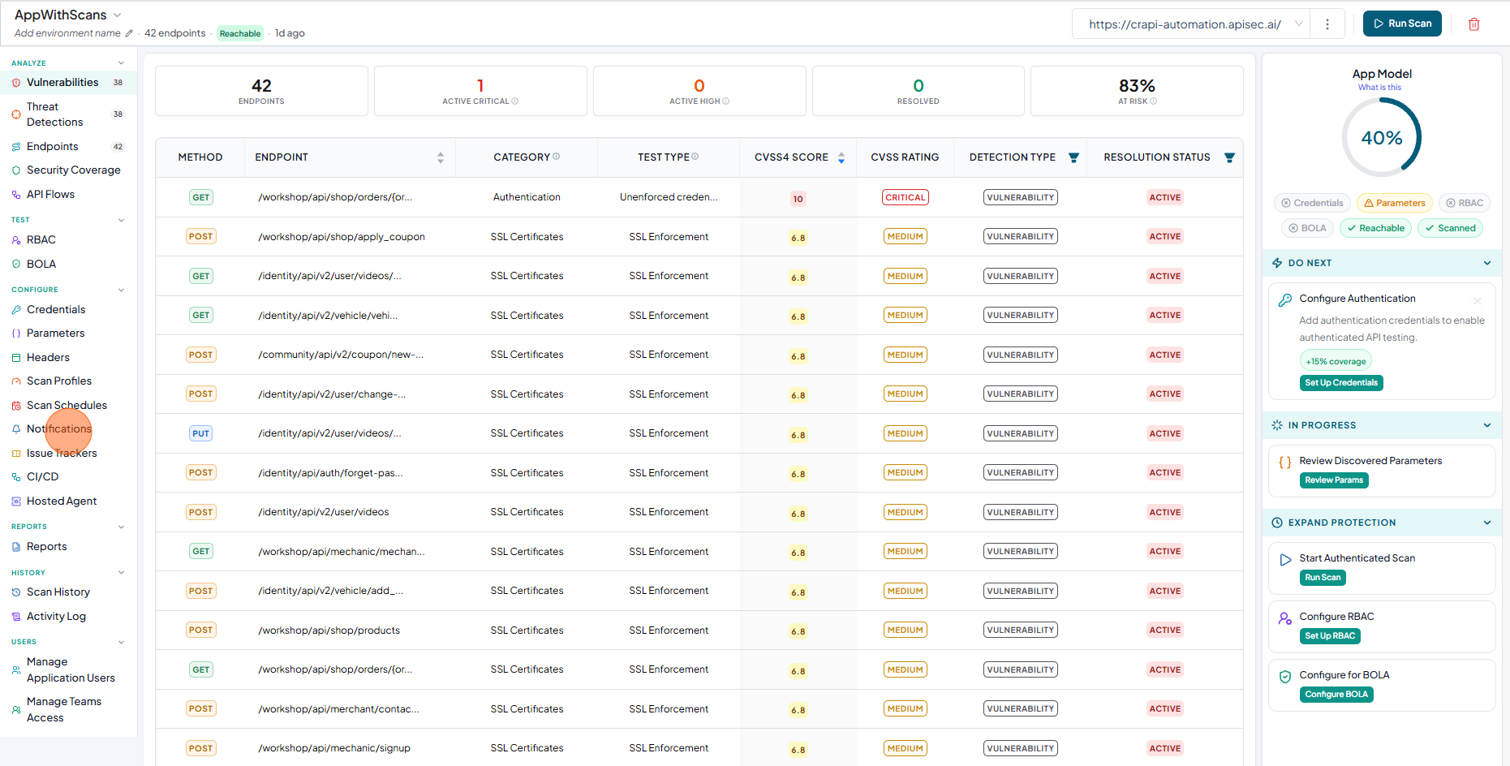Click the Resolution Status filter funnel icon
The image size is (1510, 766).
1229,157
